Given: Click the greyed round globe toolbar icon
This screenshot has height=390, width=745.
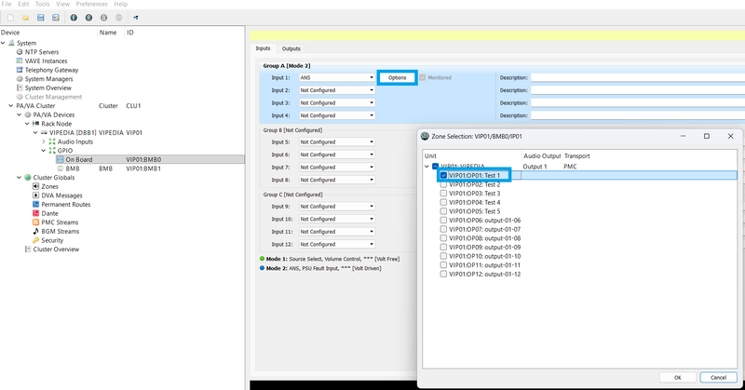Looking at the screenshot, I should pos(119,18).
